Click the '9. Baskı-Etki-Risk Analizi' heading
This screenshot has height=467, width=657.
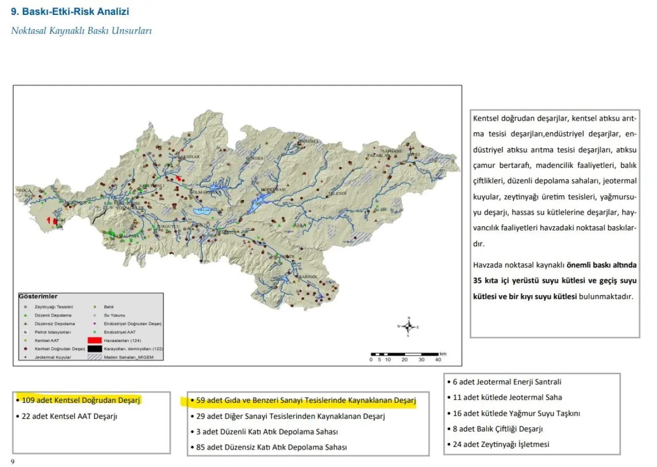(70, 11)
